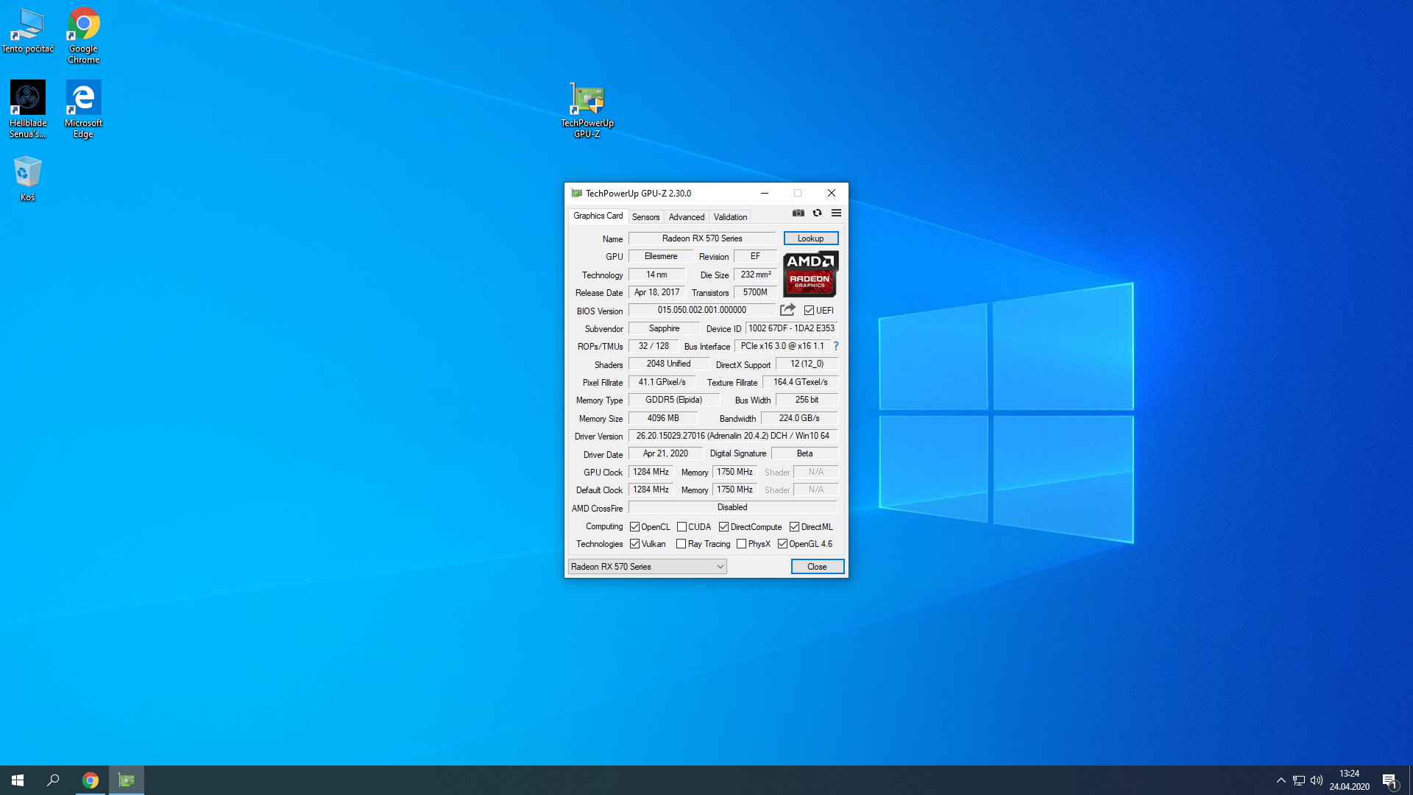Click the Memory Size field 4096 MB
The image size is (1413, 795).
pos(663,418)
